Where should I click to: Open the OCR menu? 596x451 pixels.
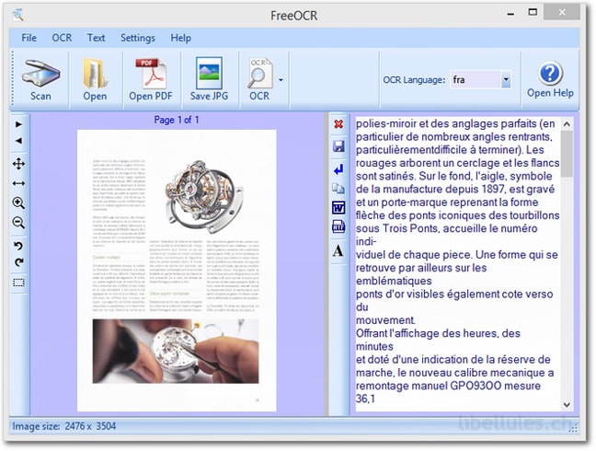point(62,38)
